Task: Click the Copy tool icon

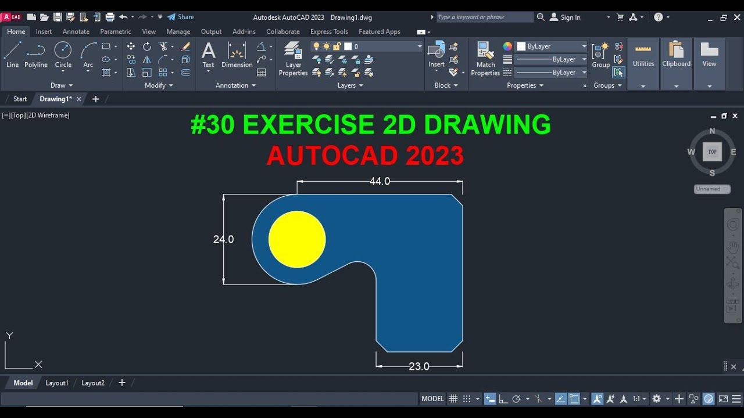Action: [x=131, y=59]
